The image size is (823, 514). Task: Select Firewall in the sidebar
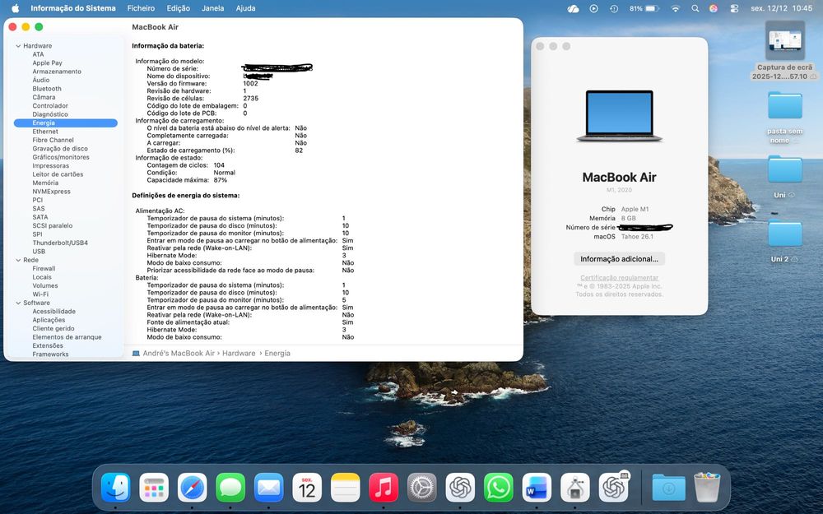tap(44, 269)
